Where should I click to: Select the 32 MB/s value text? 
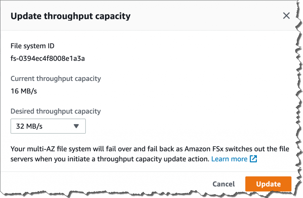[29, 126]
